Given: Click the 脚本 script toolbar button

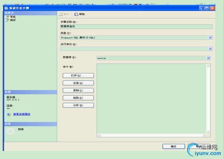Looking at the screenshot, I should tap(64, 14).
